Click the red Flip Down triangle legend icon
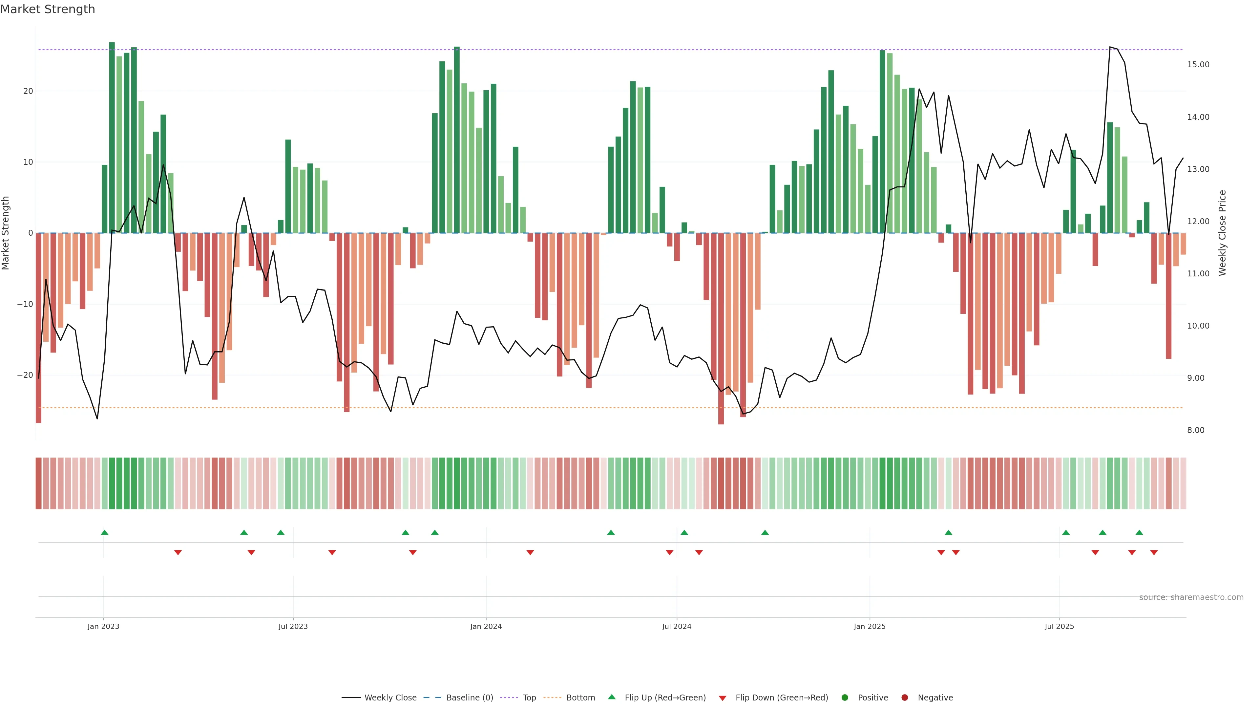 [723, 698]
